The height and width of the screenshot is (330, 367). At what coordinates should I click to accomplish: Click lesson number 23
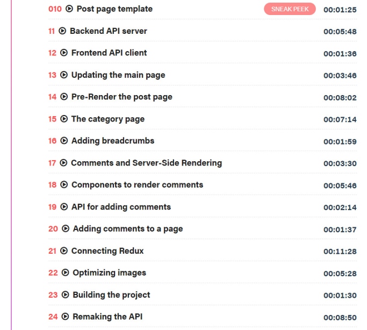(x=53, y=295)
